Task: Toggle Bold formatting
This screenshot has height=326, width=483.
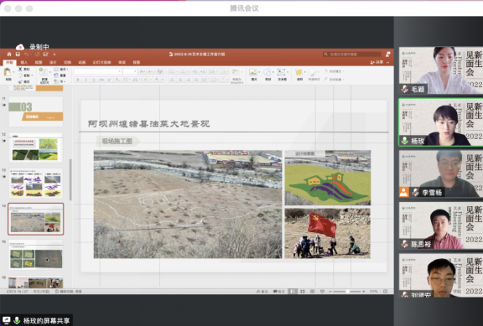Action: coord(78,80)
